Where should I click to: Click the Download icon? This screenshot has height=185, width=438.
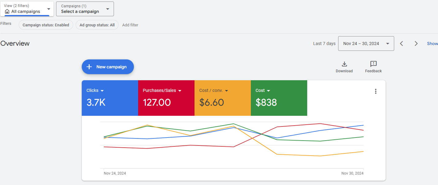pos(344,64)
